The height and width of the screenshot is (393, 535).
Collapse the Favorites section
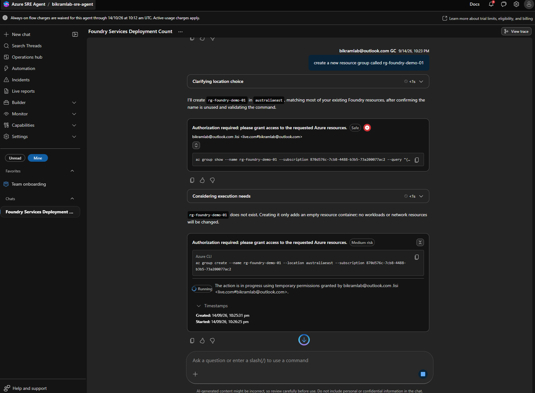(72, 171)
